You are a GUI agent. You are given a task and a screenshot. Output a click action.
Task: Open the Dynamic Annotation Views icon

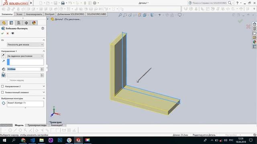tap(140, 15)
